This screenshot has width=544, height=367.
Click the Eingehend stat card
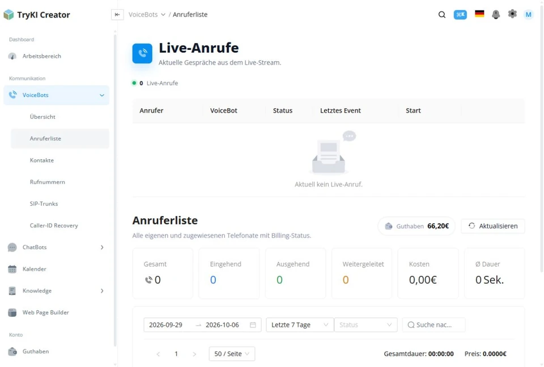pos(229,274)
